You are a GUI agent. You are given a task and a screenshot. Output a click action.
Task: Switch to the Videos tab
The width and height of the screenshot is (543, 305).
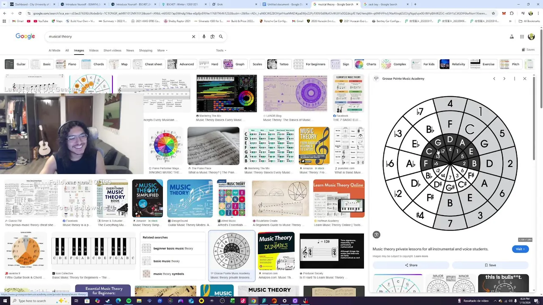pyautogui.click(x=94, y=50)
